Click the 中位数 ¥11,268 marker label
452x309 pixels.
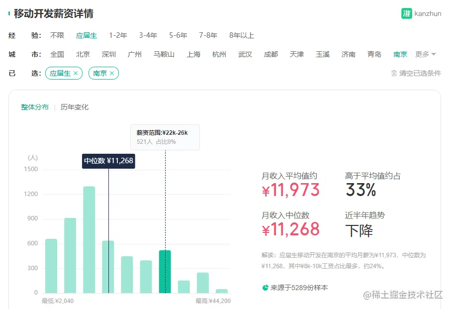[x=109, y=161]
